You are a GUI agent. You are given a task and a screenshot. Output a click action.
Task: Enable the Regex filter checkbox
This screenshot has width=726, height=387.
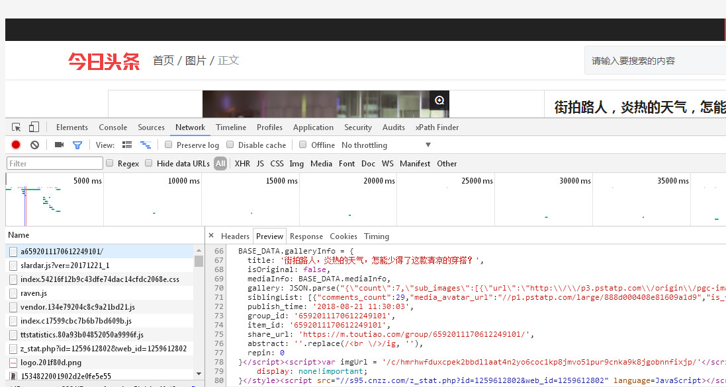click(110, 163)
